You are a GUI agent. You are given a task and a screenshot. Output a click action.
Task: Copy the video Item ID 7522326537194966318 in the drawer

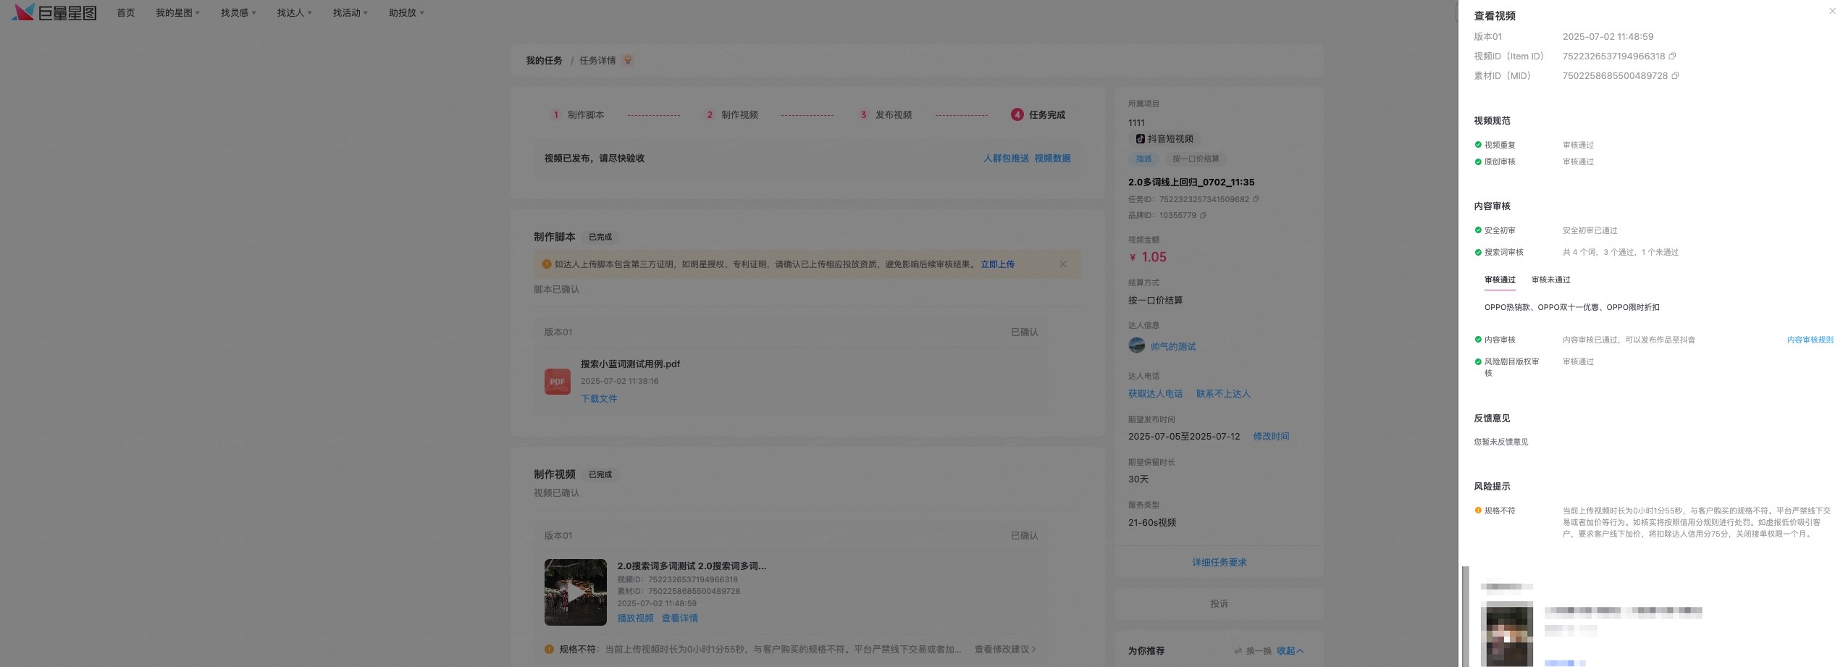1672,56
